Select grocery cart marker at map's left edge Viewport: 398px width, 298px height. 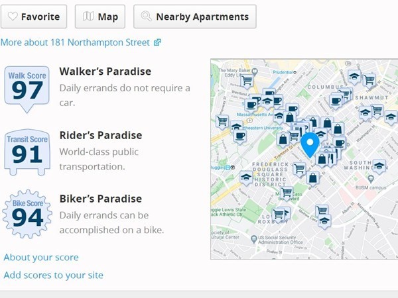pyautogui.click(x=222, y=121)
